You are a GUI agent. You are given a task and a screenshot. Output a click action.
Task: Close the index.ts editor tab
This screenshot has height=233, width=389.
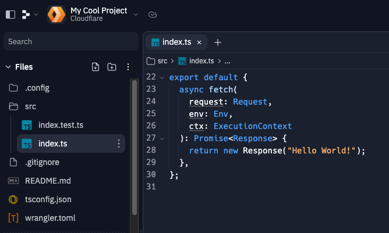pyautogui.click(x=199, y=42)
